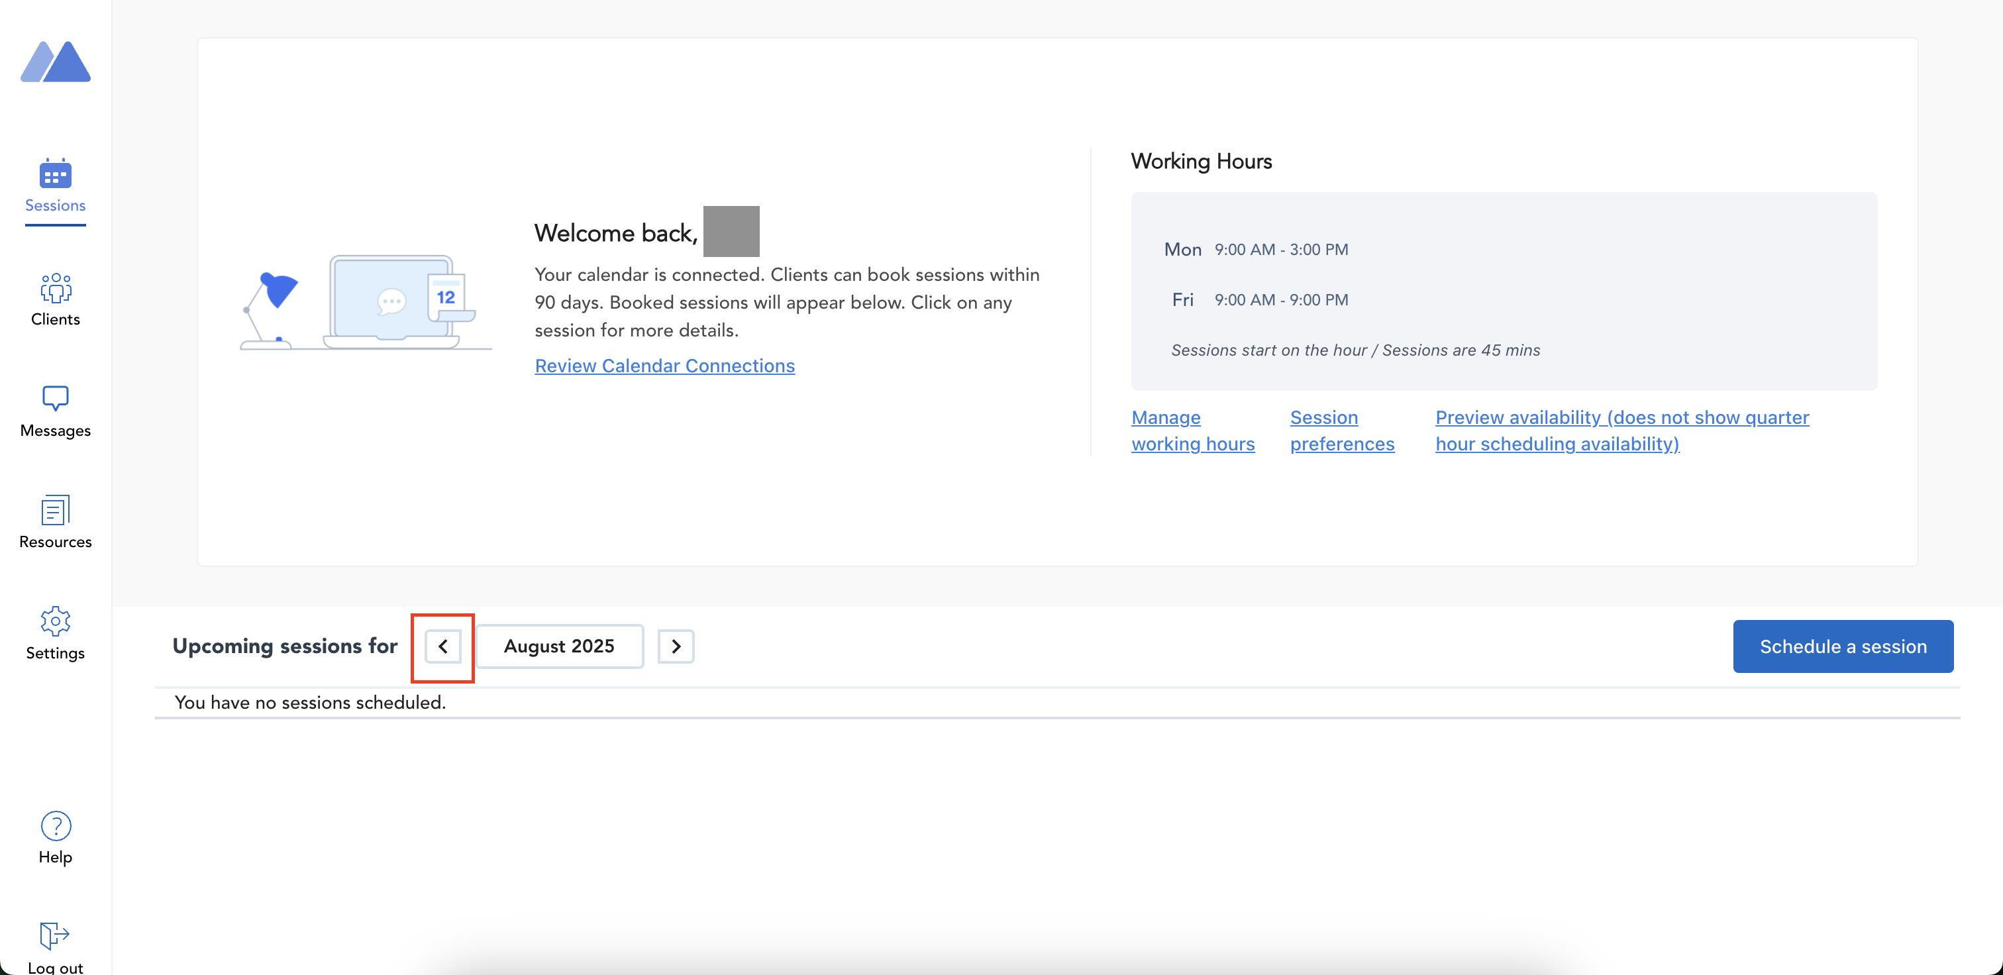Open the Settings gear icon
2003x975 pixels.
coord(55,621)
